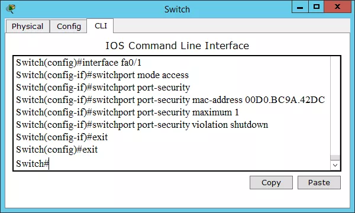This screenshot has width=355, height=213.
Task: Click the 'IOS Command Line Interface' heading
Action: (x=177, y=46)
